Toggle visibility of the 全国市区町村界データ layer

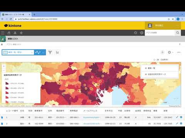click(146, 74)
